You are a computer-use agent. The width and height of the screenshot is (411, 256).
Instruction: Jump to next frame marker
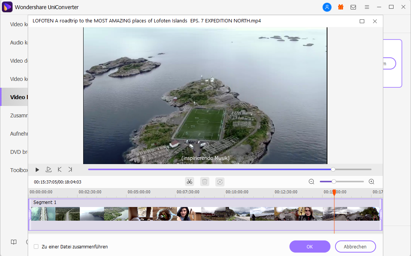70,169
